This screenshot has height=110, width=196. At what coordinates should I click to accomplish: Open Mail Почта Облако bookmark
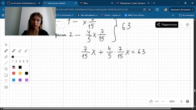pyautogui.click(x=135, y=15)
